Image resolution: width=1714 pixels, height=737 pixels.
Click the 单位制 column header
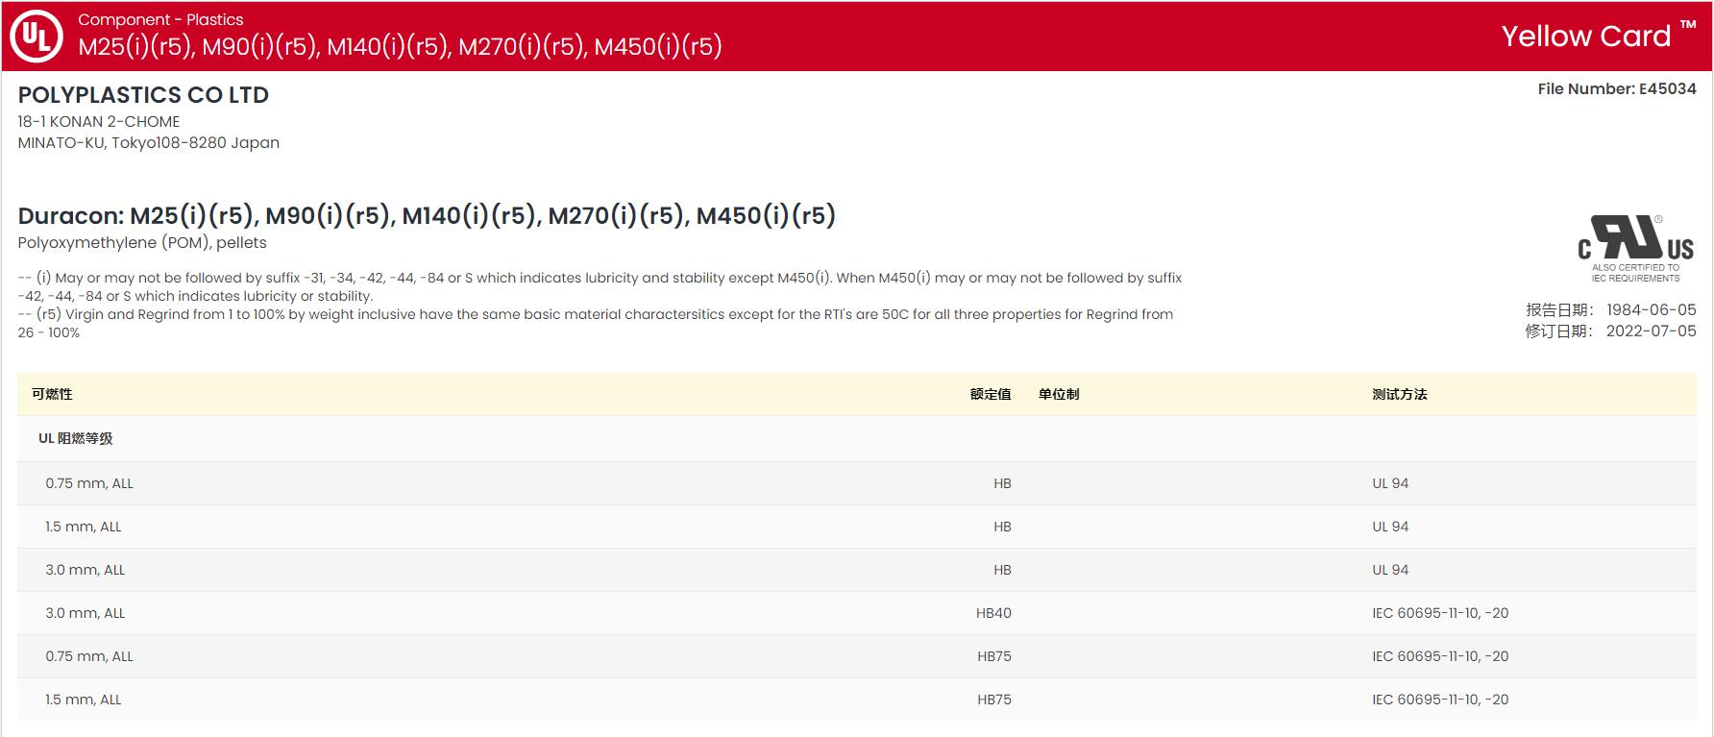[x=1059, y=394]
